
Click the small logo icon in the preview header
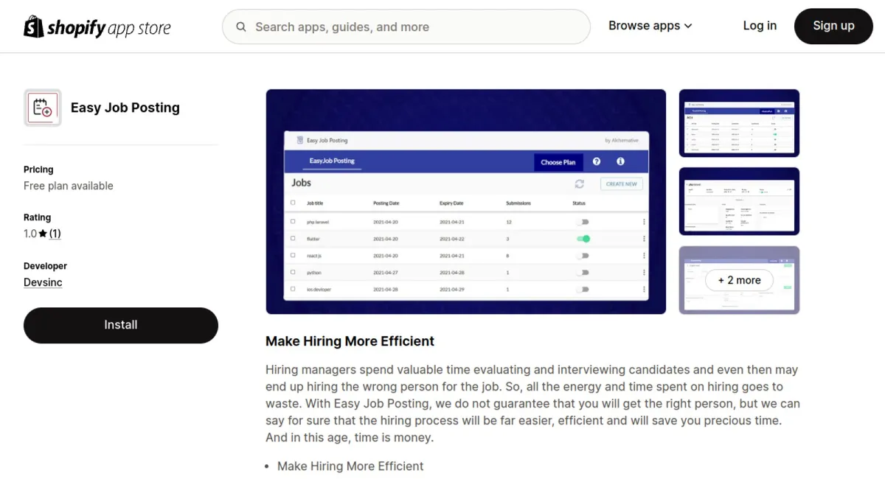[299, 140]
